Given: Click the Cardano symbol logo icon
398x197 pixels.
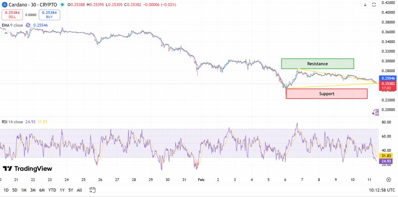Looking at the screenshot, I should coord(5,5).
